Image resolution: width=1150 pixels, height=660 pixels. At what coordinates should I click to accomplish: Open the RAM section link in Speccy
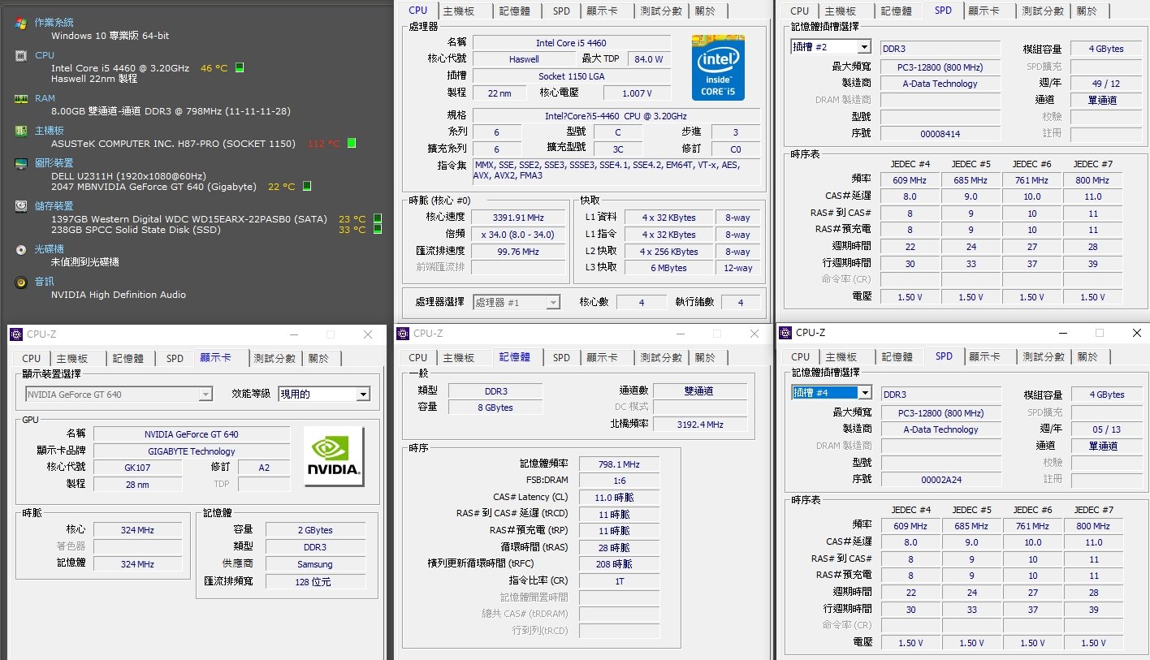pyautogui.click(x=45, y=98)
